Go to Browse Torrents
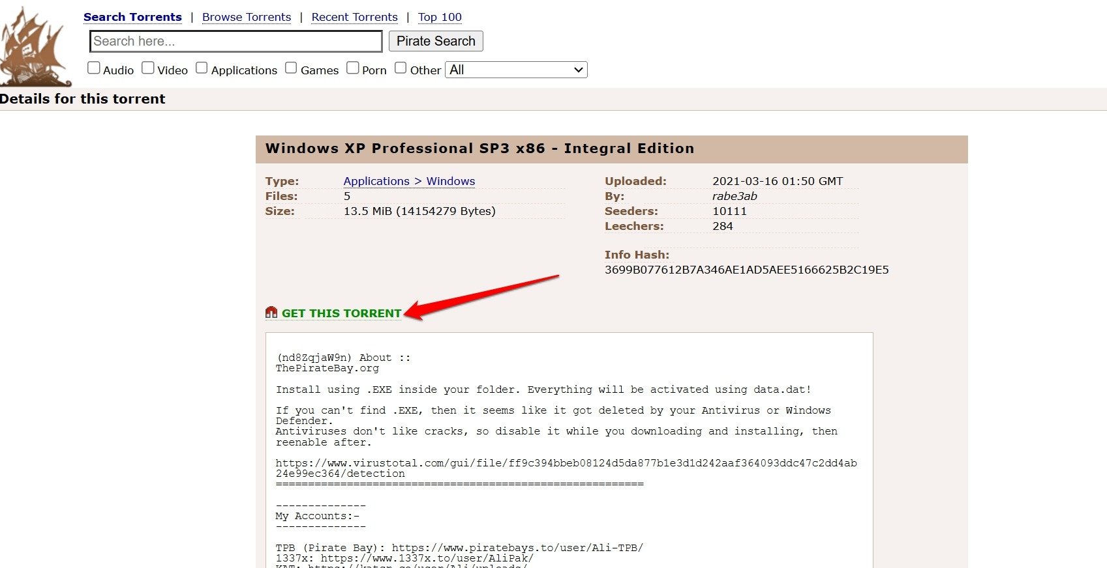Screen dimensions: 1107x568 247,17
